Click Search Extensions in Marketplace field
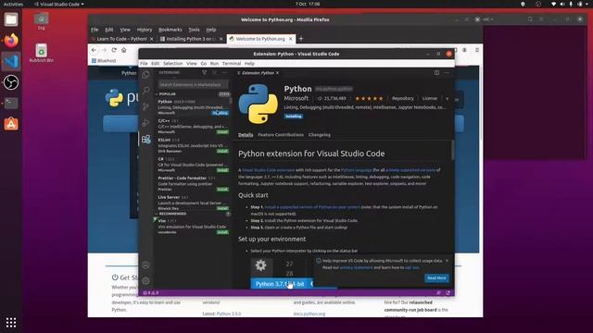The image size is (593, 333). point(193,84)
